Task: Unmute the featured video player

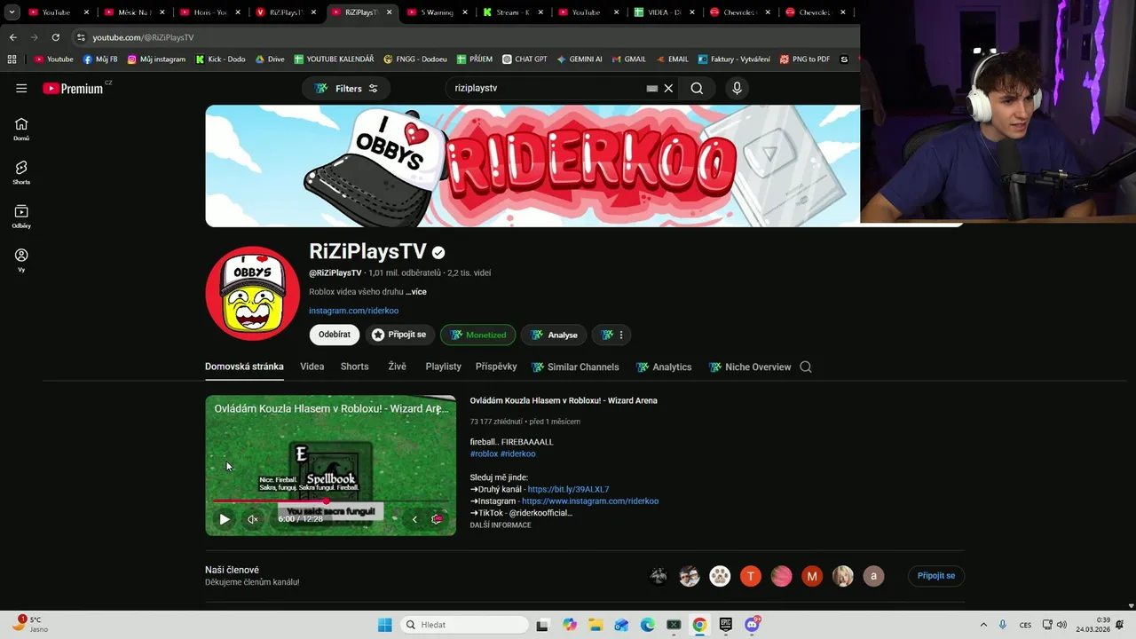Action: pos(253,519)
